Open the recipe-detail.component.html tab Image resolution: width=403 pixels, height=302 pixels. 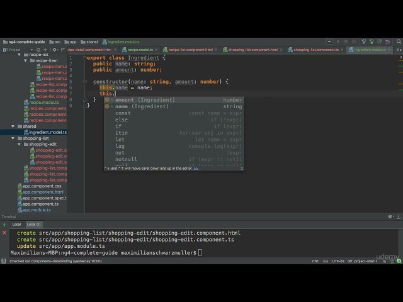(x=89, y=50)
